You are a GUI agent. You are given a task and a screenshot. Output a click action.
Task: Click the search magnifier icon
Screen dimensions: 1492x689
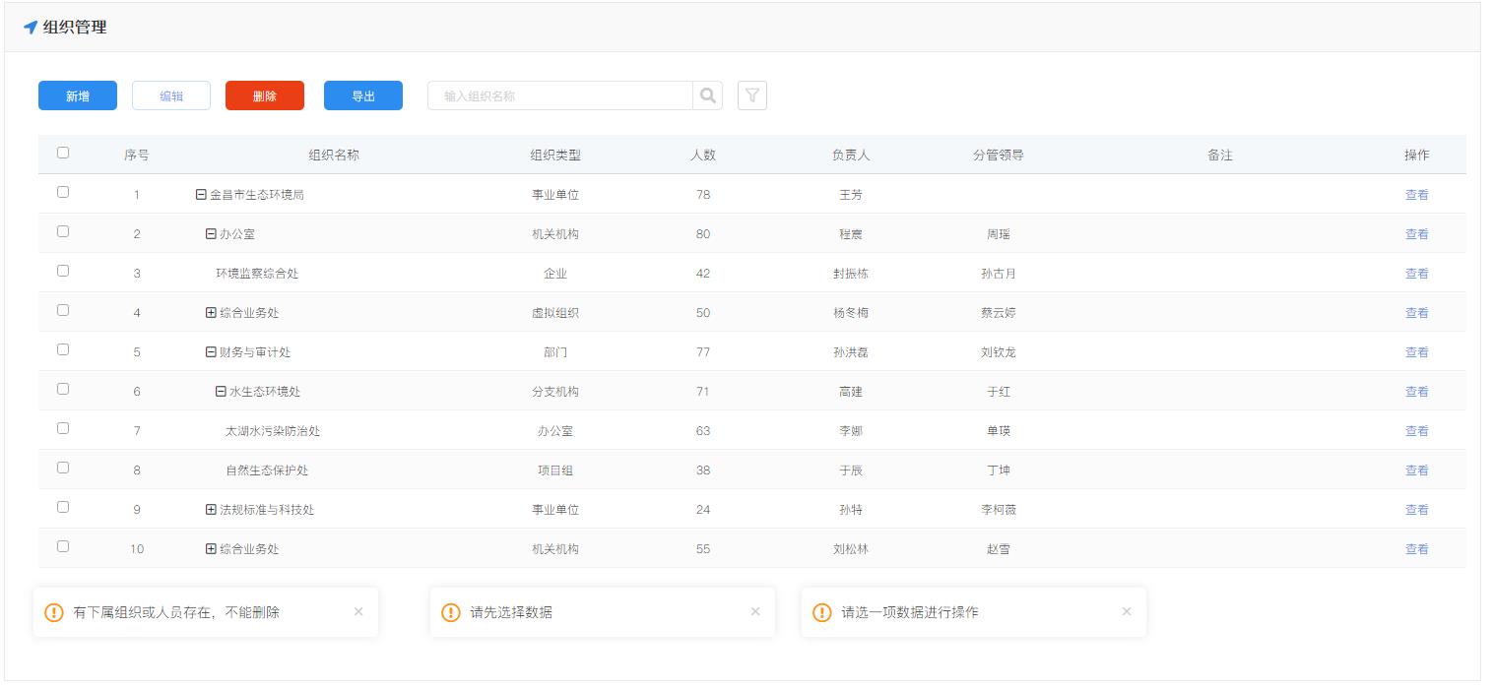708,95
